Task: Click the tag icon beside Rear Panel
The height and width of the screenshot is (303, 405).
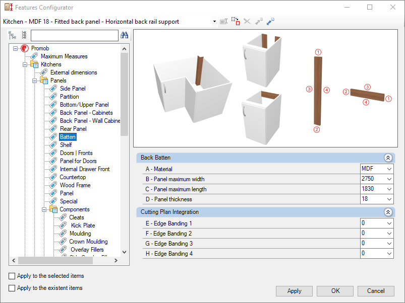Action: pos(53,128)
